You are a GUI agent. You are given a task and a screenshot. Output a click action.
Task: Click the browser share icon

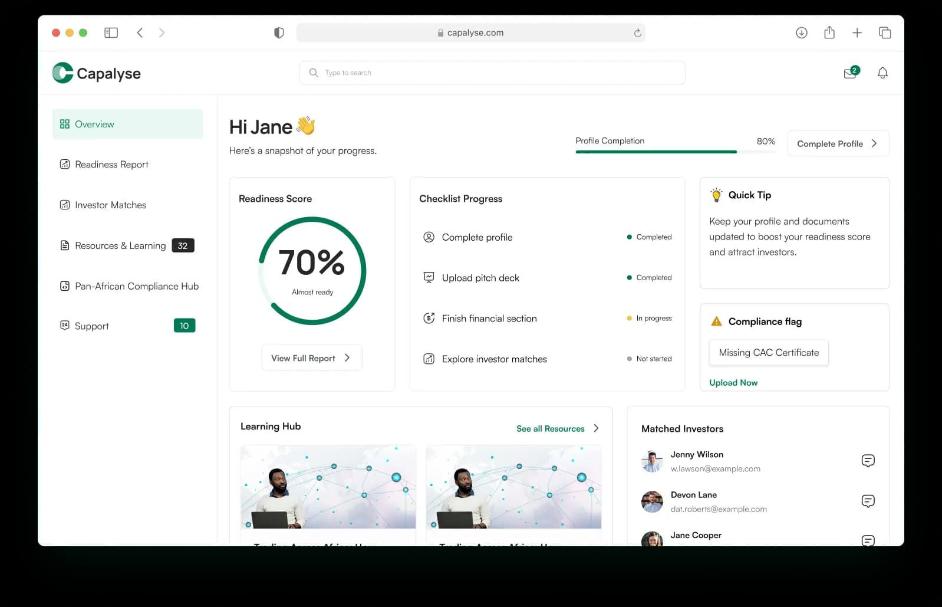tap(829, 32)
